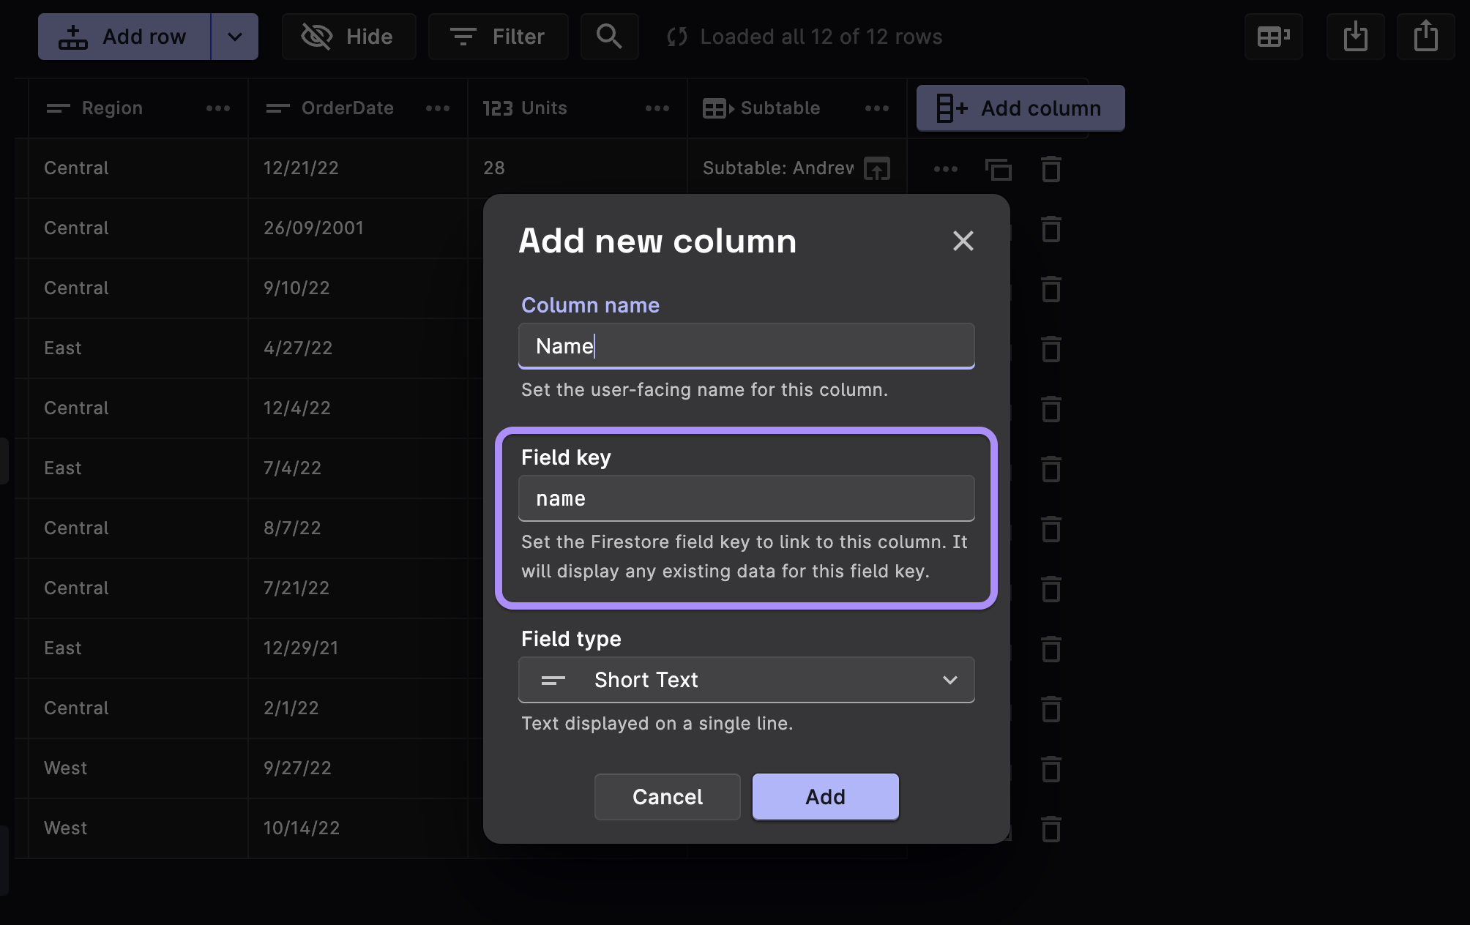This screenshot has width=1470, height=925.
Task: Click the Add button to save column
Action: pyautogui.click(x=825, y=796)
